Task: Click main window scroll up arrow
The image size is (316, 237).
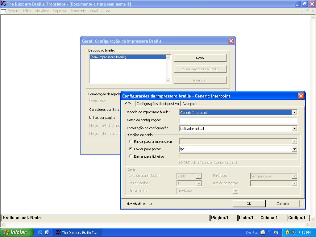Action: 313,18
